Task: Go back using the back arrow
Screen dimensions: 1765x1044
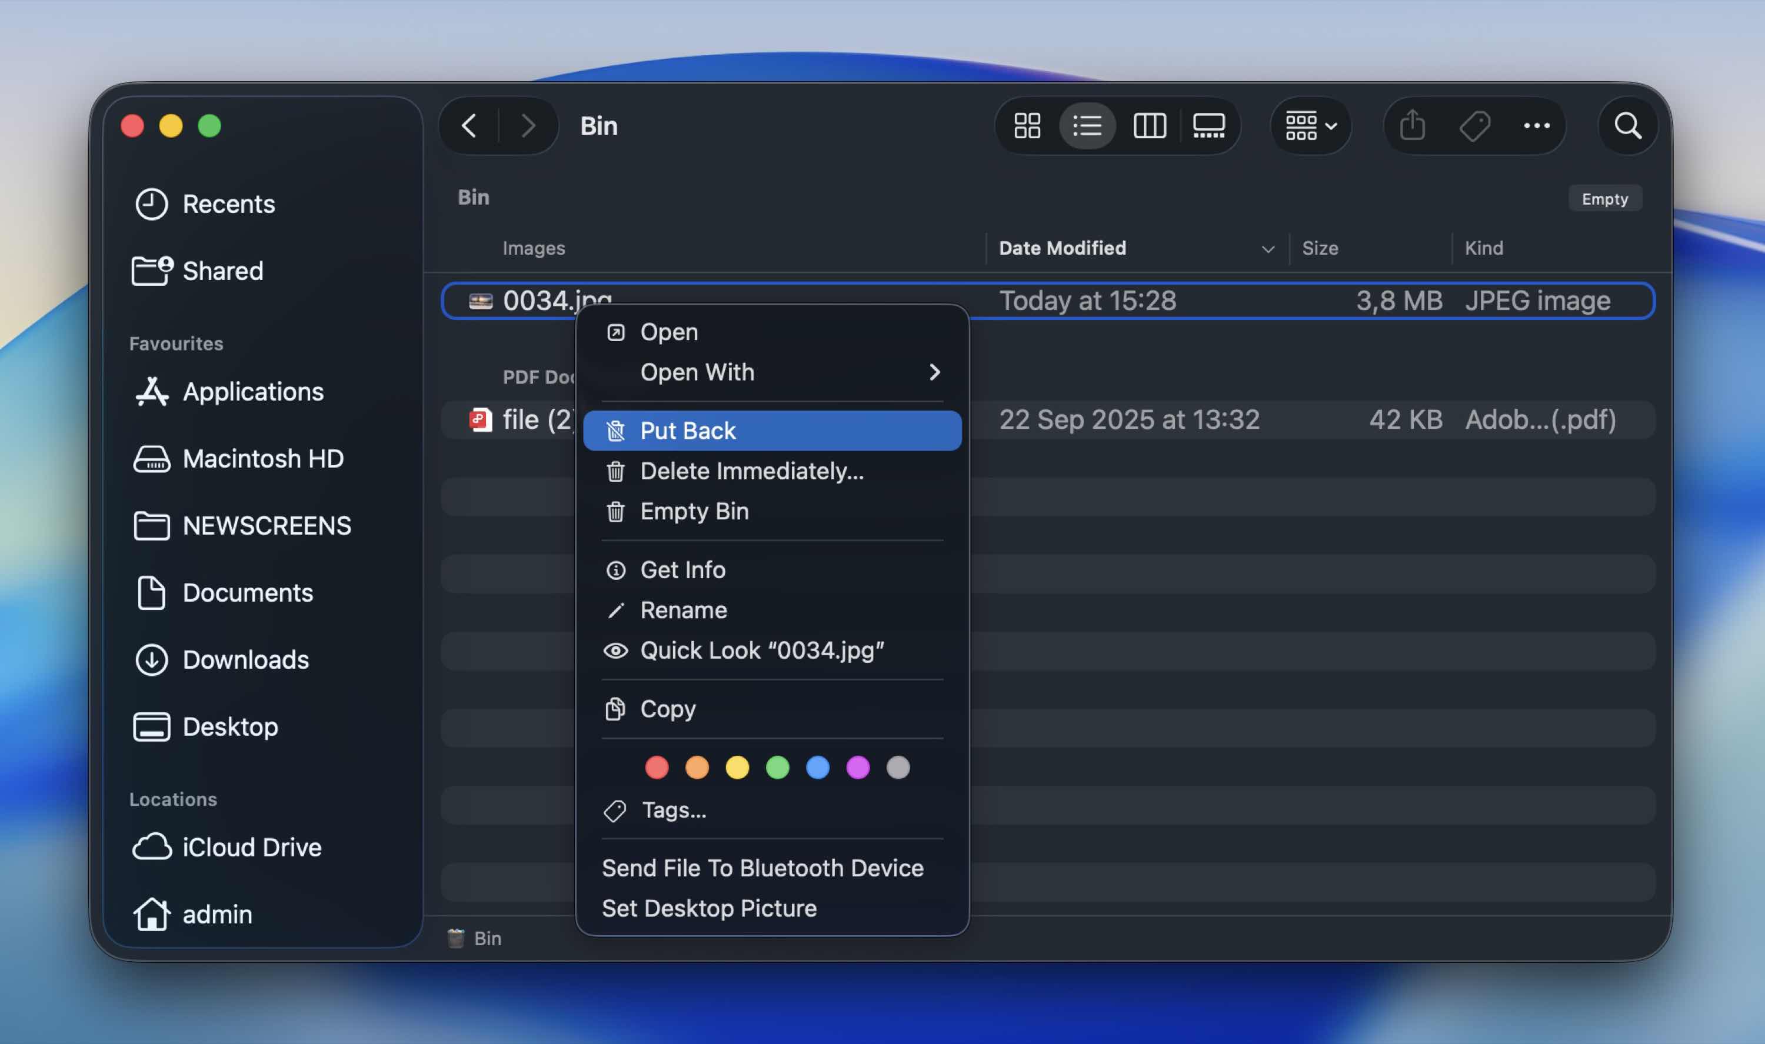Action: pyautogui.click(x=469, y=126)
